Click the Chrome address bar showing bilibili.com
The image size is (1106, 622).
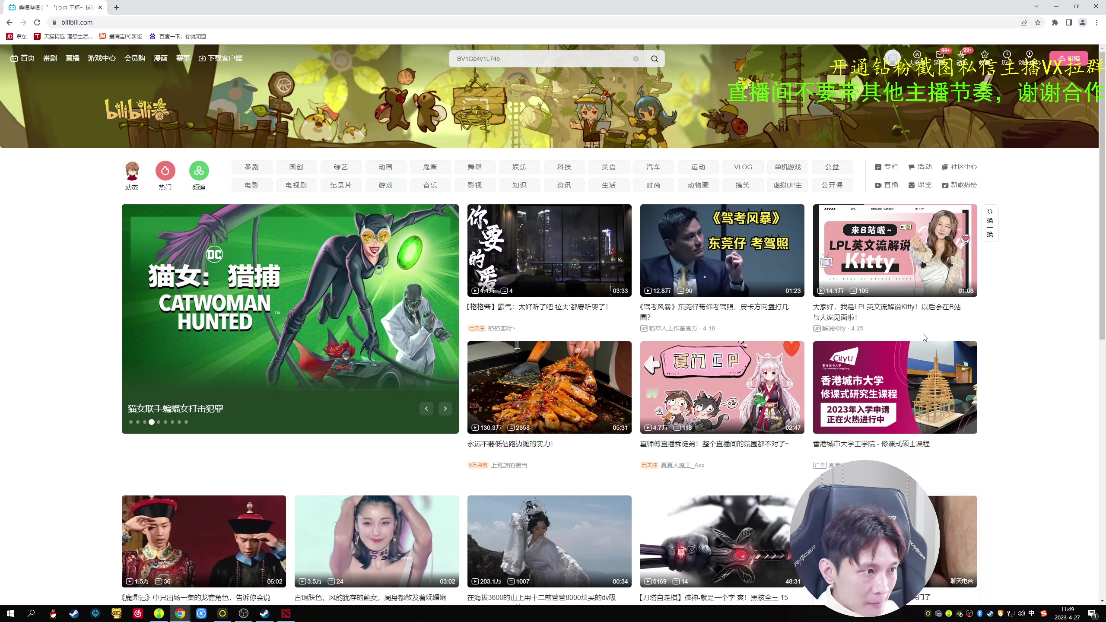(x=531, y=22)
